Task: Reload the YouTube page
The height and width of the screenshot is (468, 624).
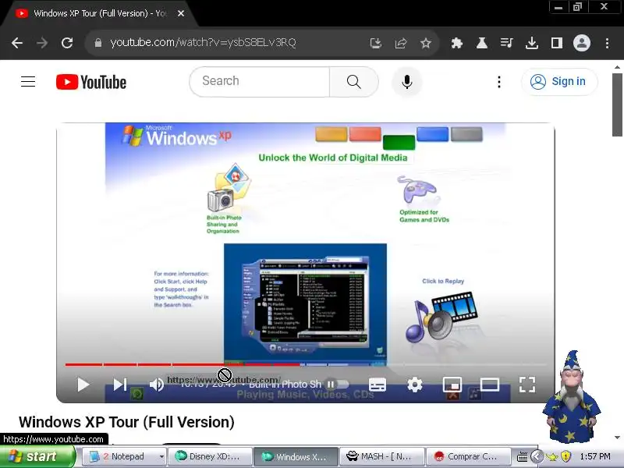Action: coord(67,43)
